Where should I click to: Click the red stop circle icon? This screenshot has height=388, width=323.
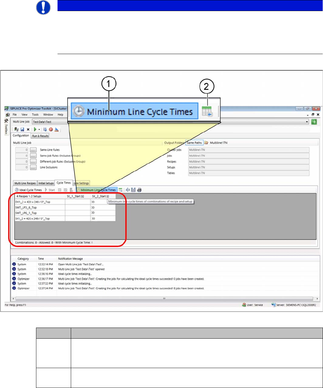tap(51, 129)
